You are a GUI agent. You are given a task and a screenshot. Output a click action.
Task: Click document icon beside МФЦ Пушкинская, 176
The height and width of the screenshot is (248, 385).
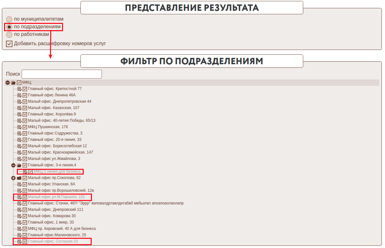click(x=19, y=127)
